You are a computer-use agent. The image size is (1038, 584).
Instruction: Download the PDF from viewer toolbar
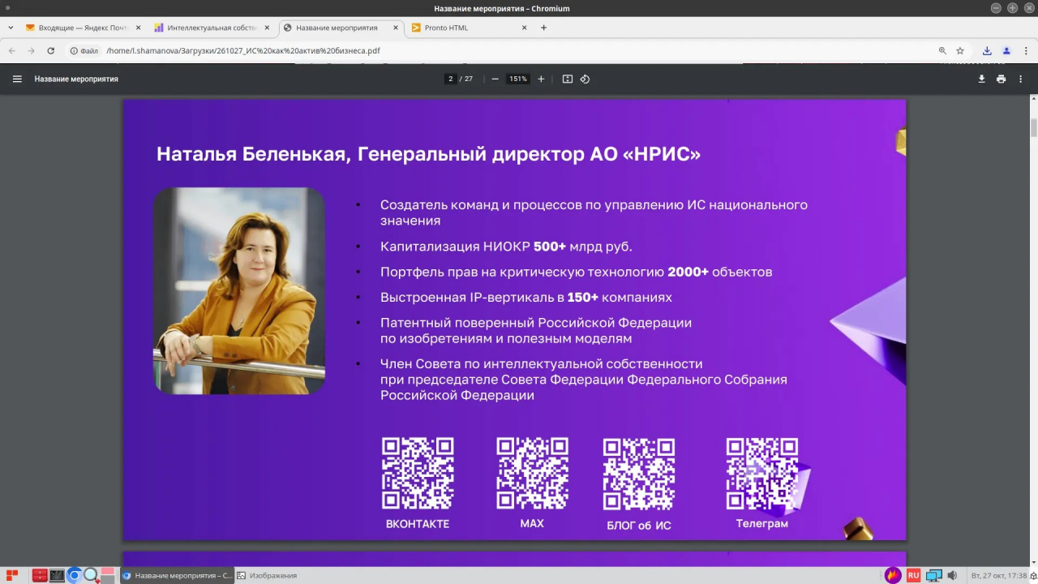(x=981, y=79)
